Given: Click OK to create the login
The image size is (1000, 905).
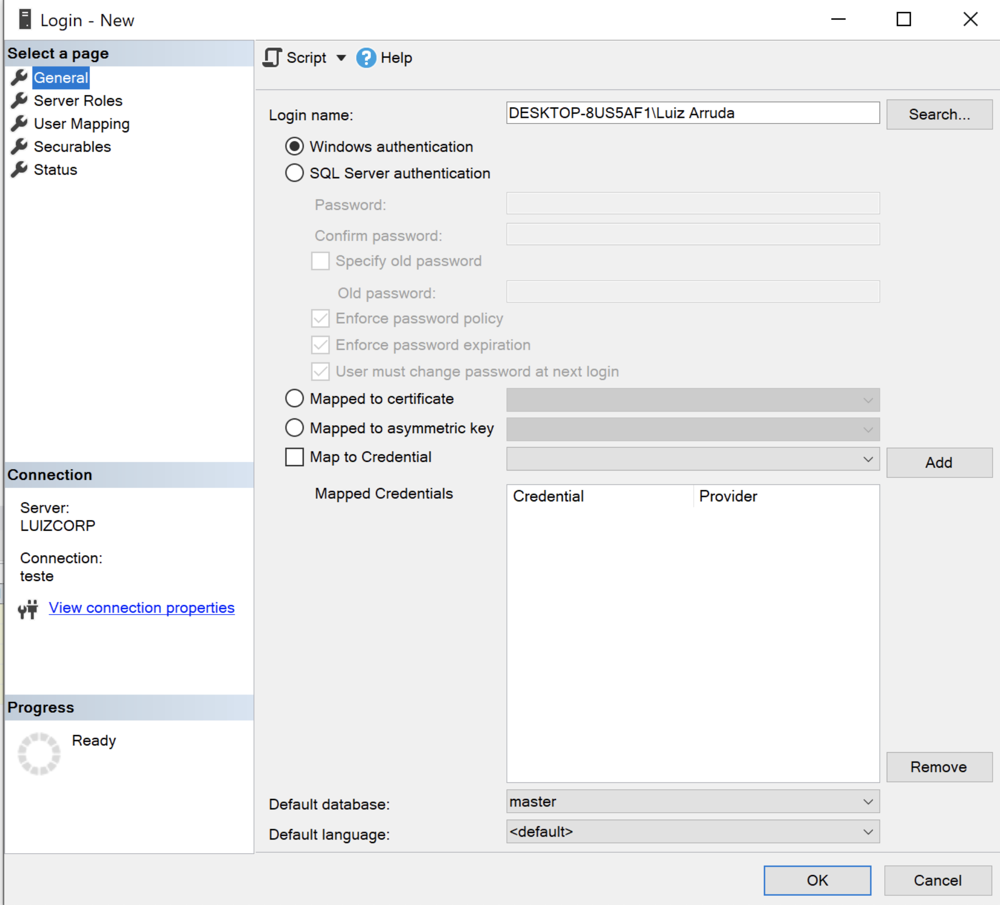Looking at the screenshot, I should pos(816,880).
